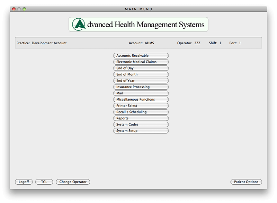
Task: Select Miscellaneous Functions
Action: pos(141,99)
